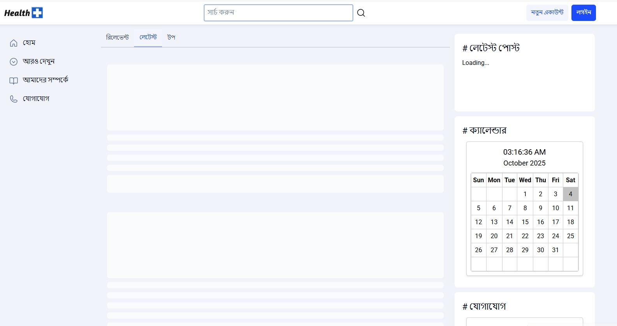The height and width of the screenshot is (326, 617).
Task: Click the নতুন একাউন্ট button
Action: pos(547,13)
